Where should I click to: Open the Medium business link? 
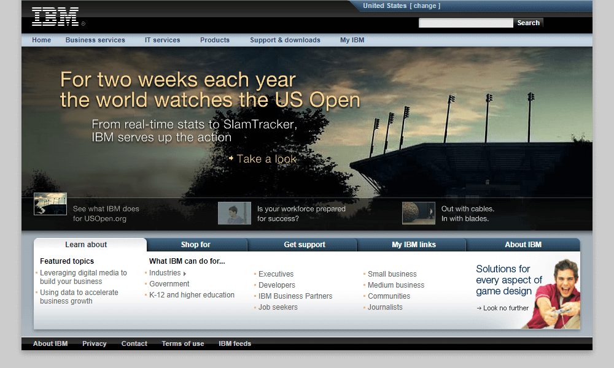click(396, 285)
